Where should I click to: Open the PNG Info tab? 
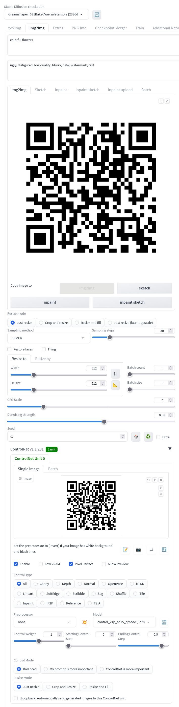[79, 28]
